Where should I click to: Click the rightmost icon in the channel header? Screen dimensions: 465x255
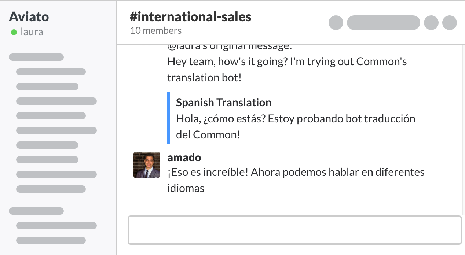click(450, 23)
